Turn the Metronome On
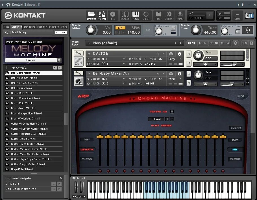Viewport: 257px width, 200px height. tap(173, 28)
